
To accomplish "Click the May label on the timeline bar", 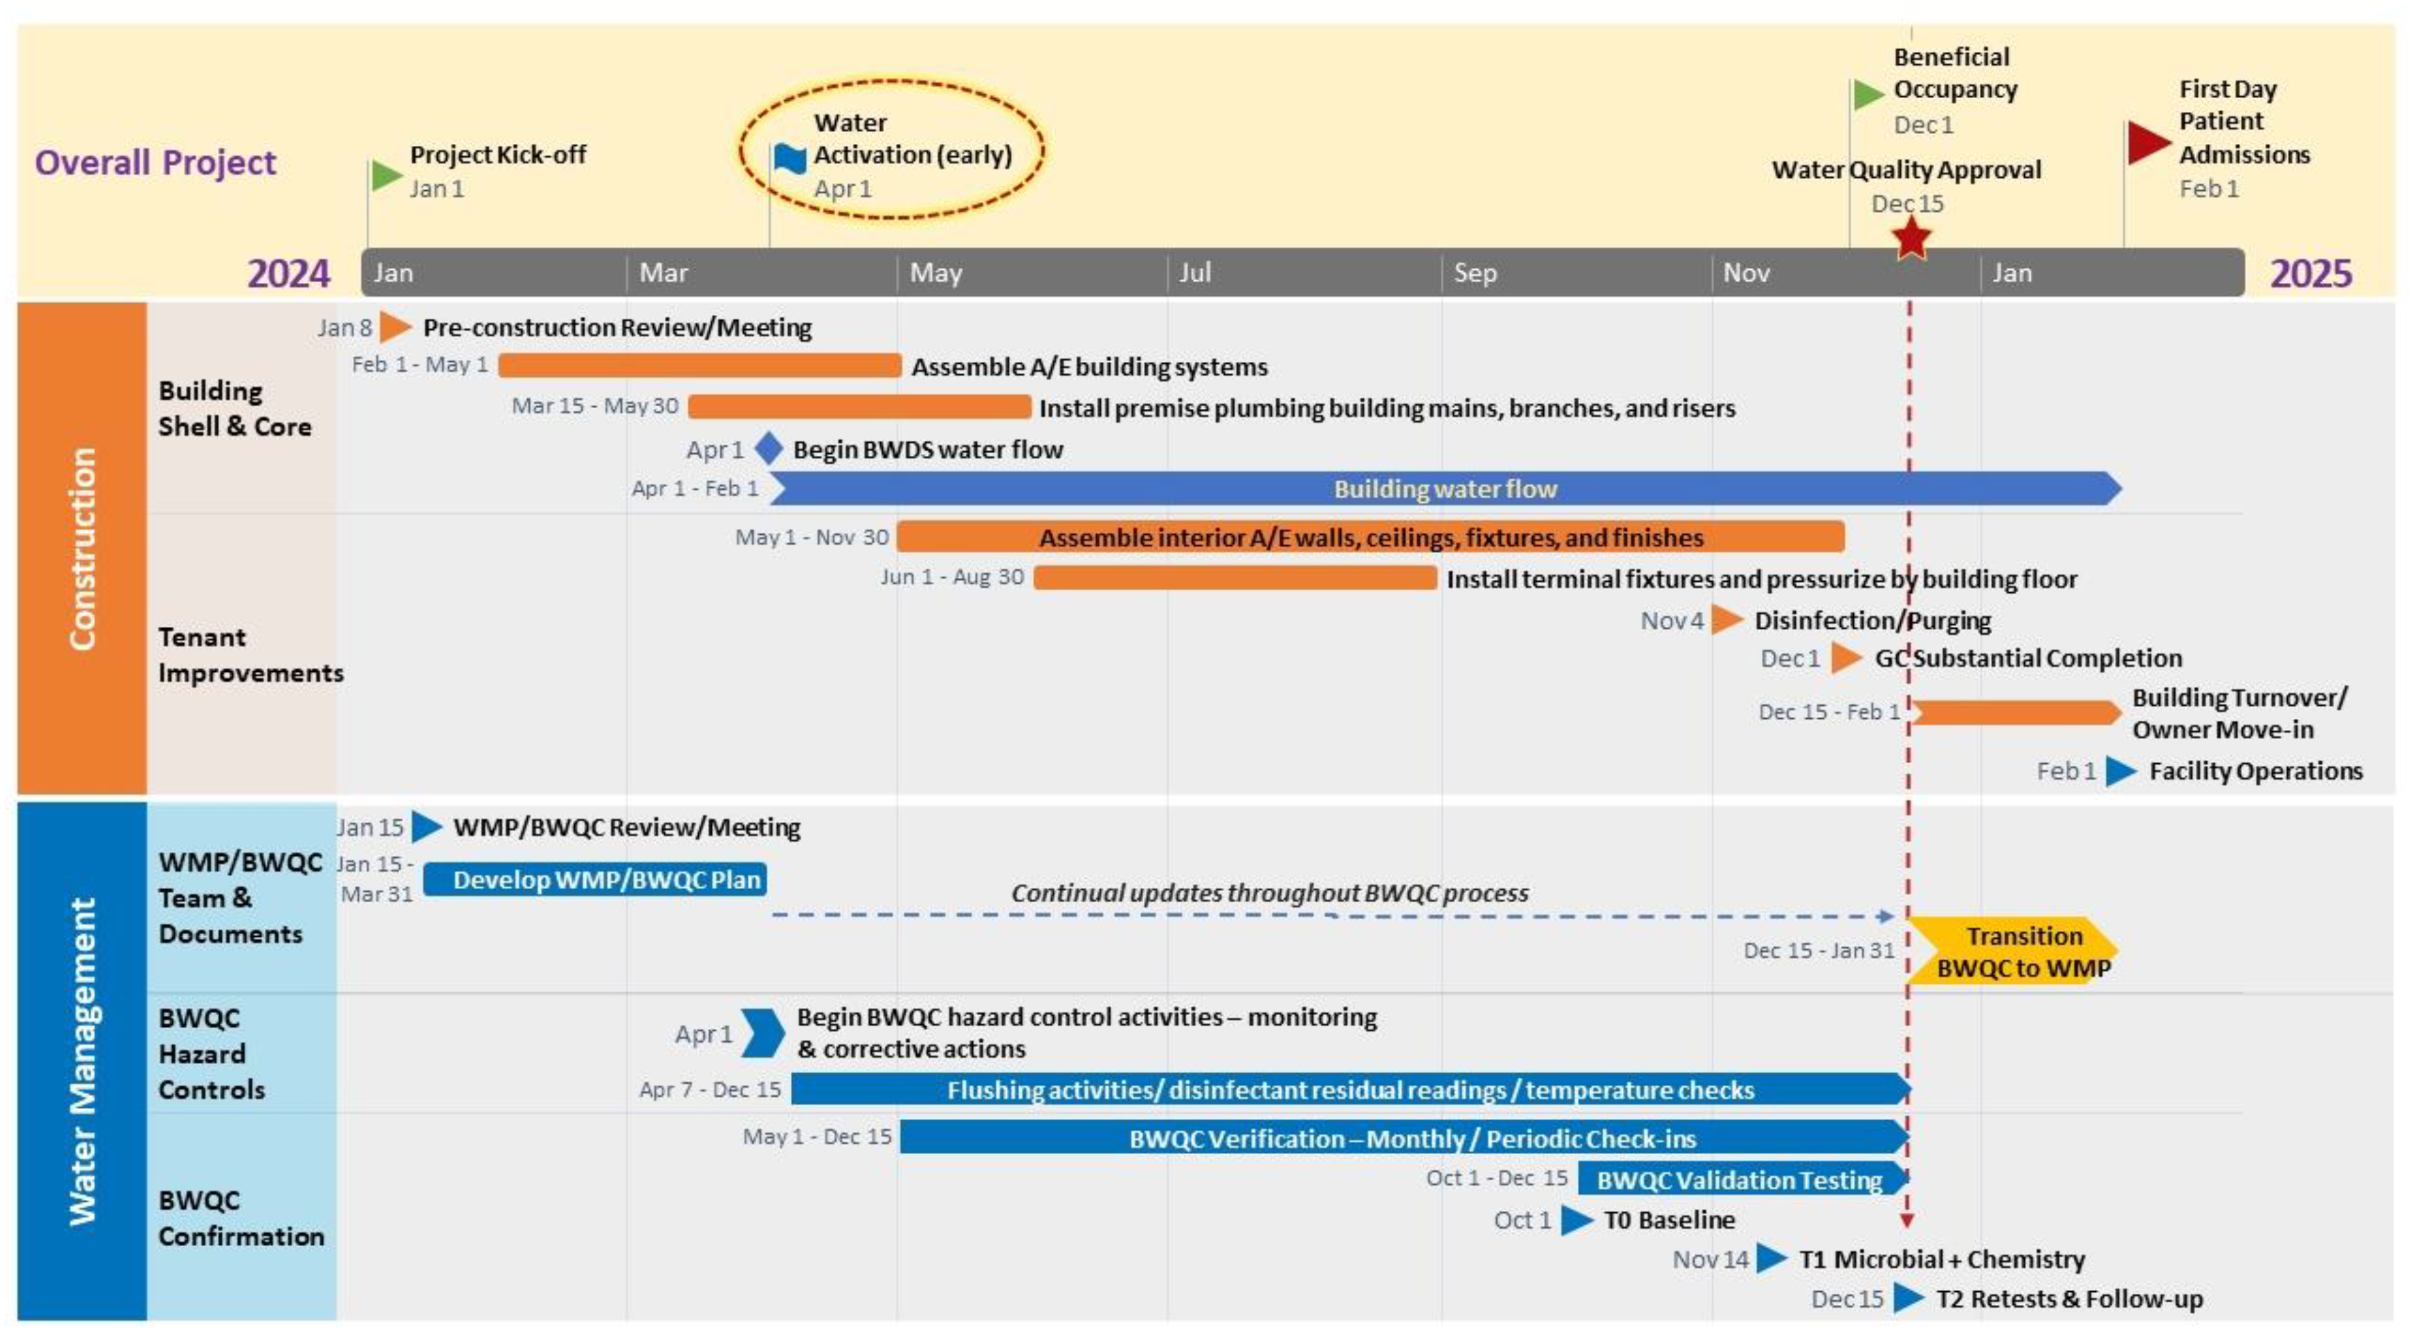I will pyautogui.click(x=936, y=272).
